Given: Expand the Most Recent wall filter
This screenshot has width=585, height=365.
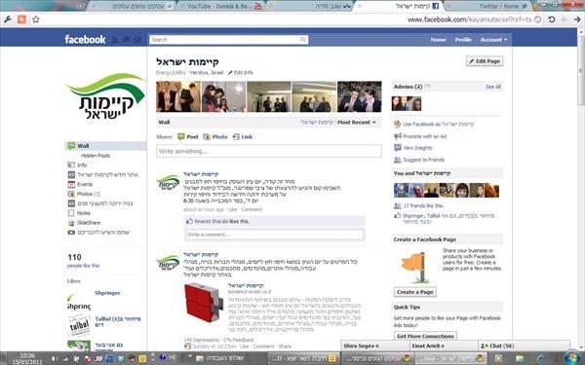Looking at the screenshot, I should 357,123.
